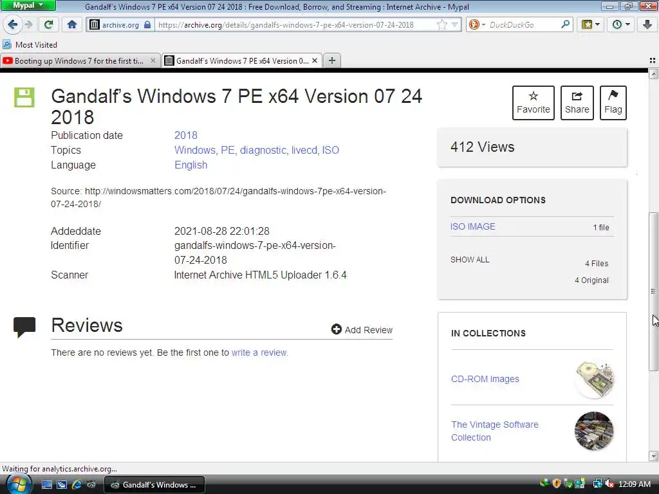This screenshot has height=494, width=659.
Task: Go back to the previous page
Action: click(13, 25)
